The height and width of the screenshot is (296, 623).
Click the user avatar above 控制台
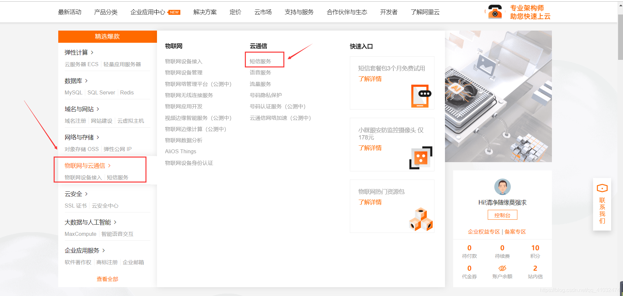[x=502, y=187]
